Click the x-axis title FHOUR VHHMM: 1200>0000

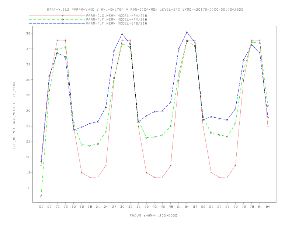(x=153, y=215)
